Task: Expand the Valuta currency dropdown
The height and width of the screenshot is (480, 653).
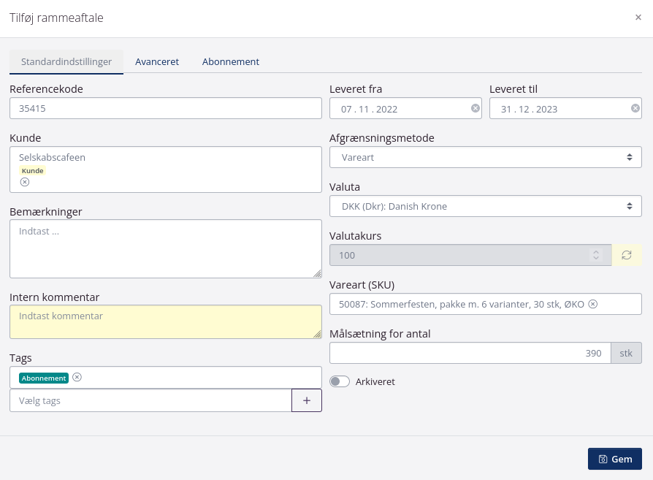Action: pos(486,206)
